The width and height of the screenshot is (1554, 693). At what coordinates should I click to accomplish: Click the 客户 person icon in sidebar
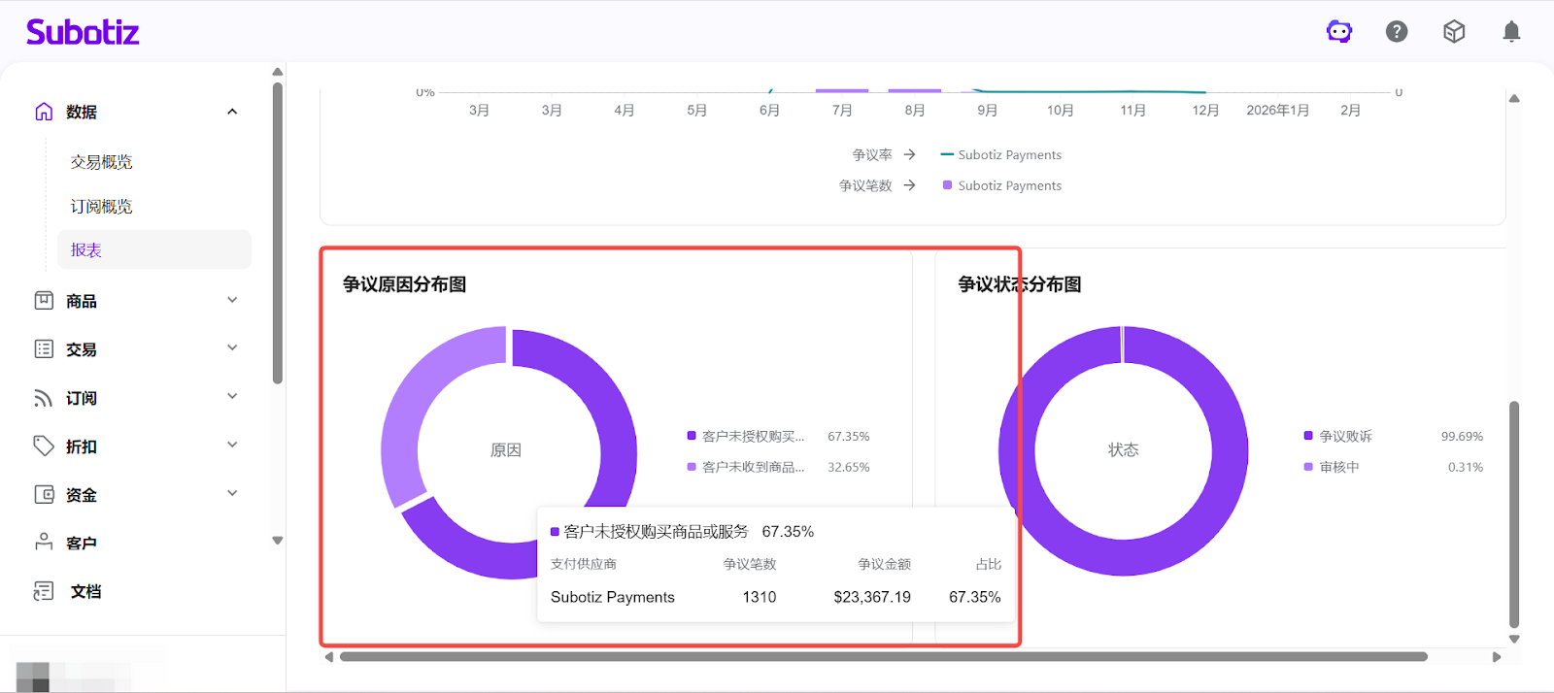(44, 543)
